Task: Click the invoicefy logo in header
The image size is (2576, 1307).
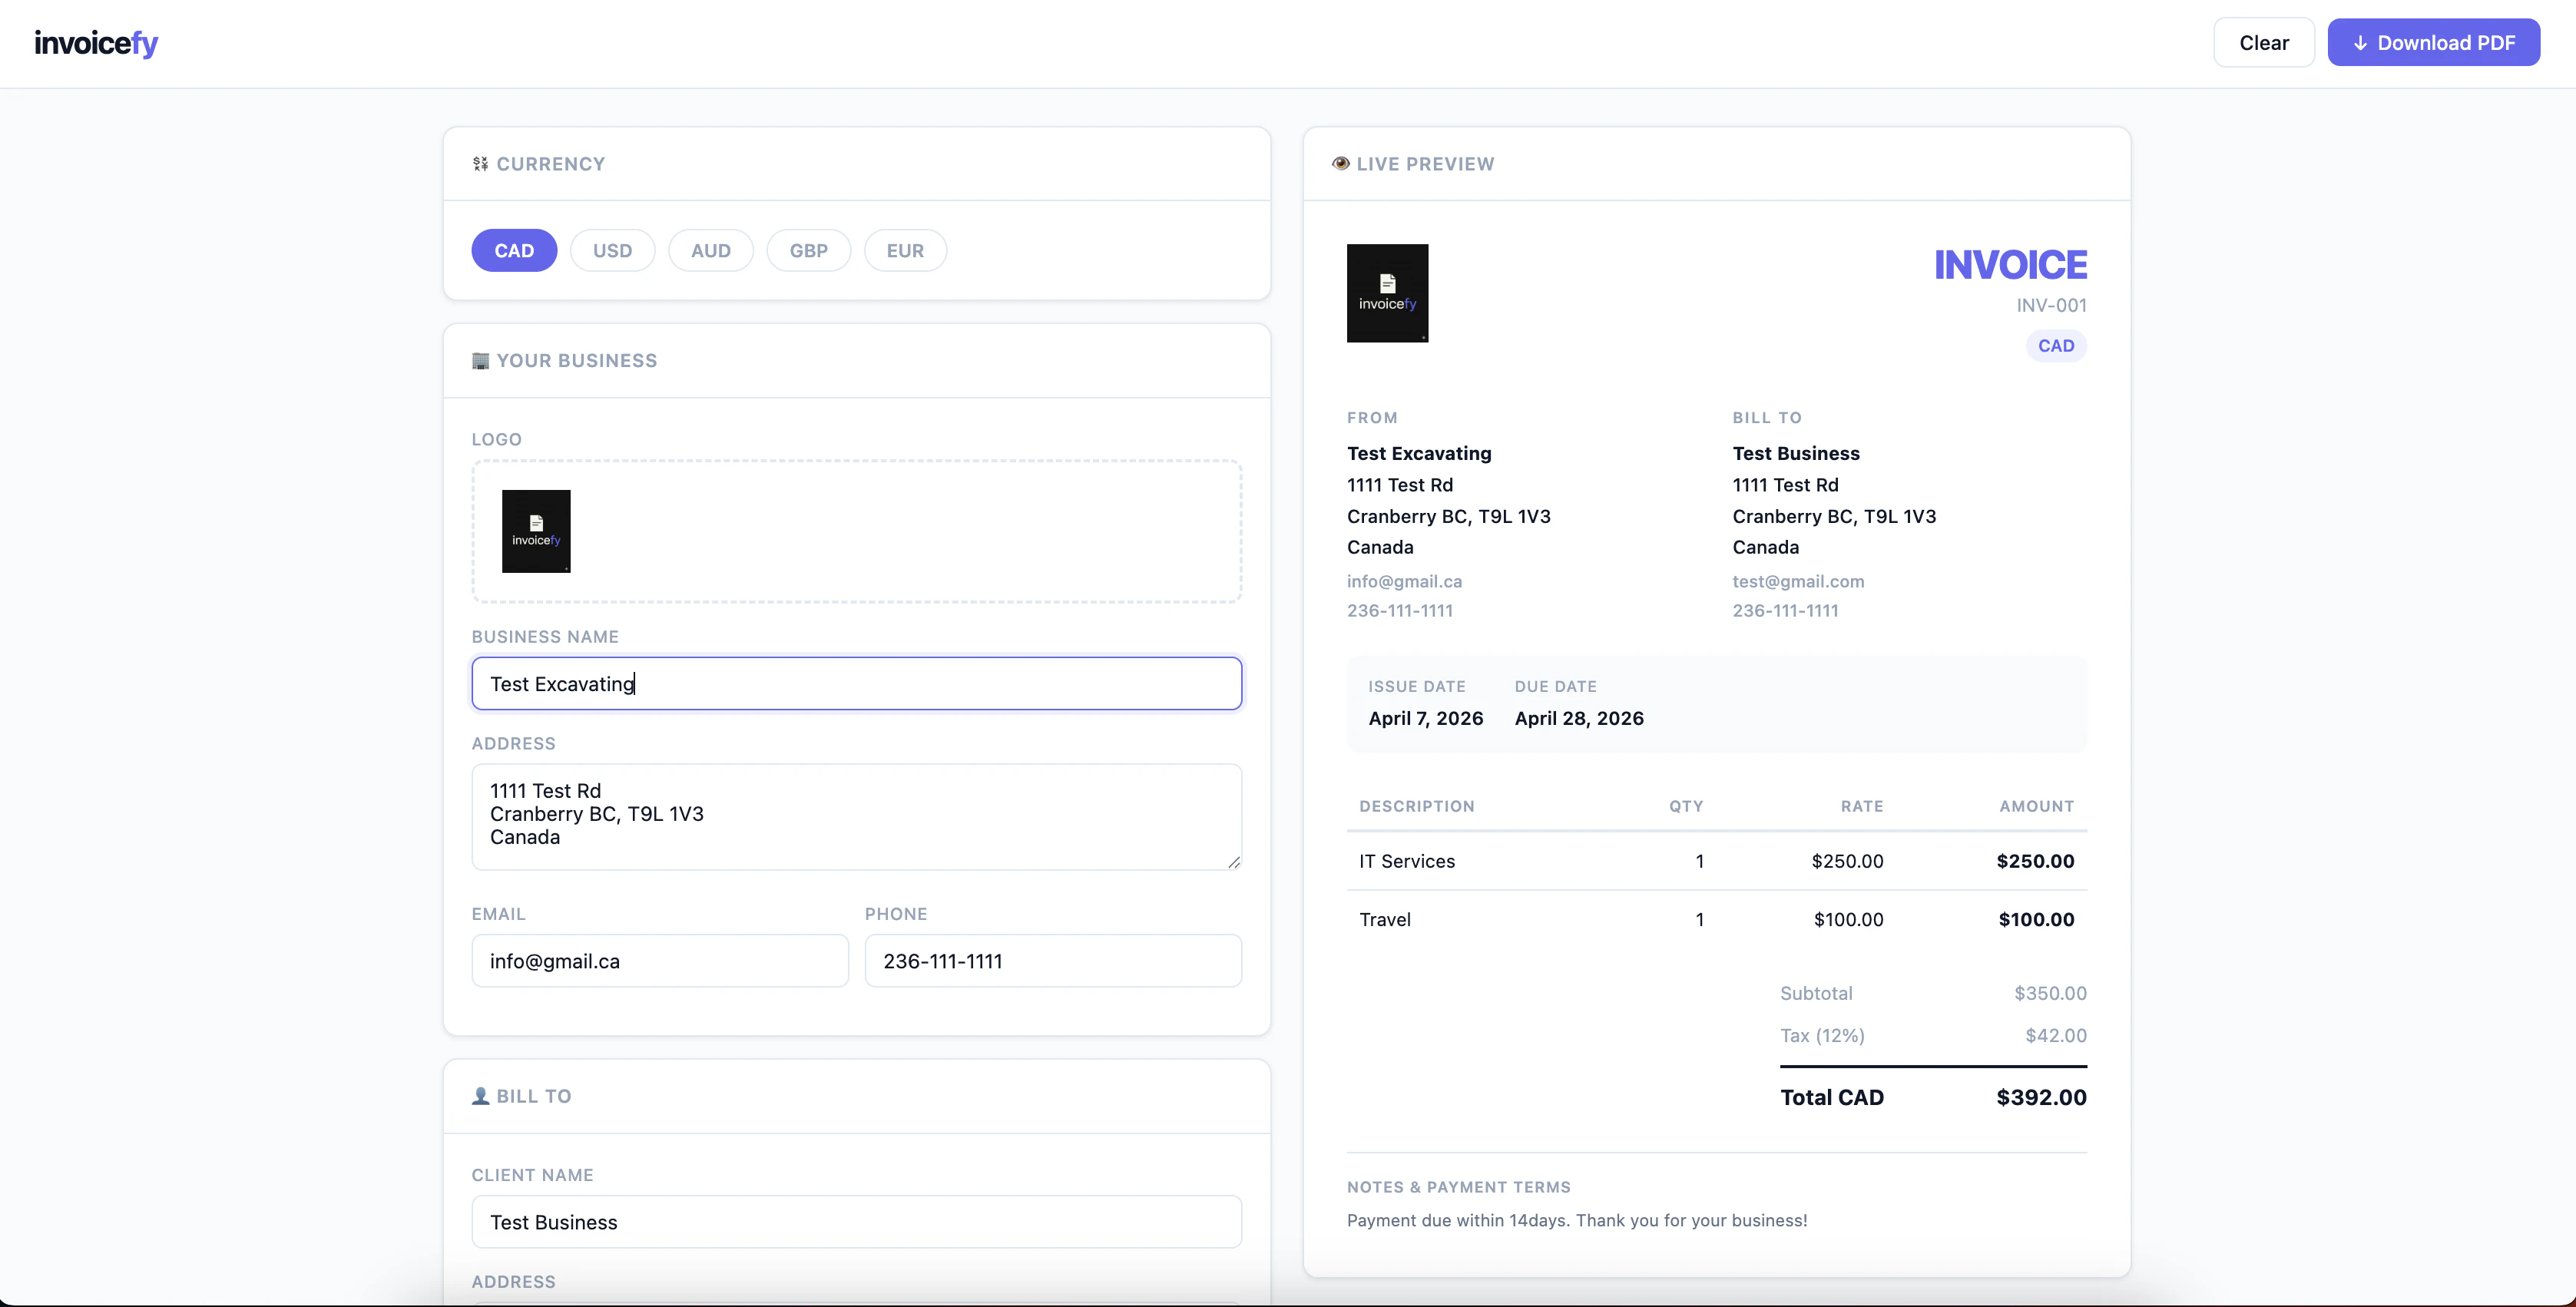Action: (x=96, y=43)
